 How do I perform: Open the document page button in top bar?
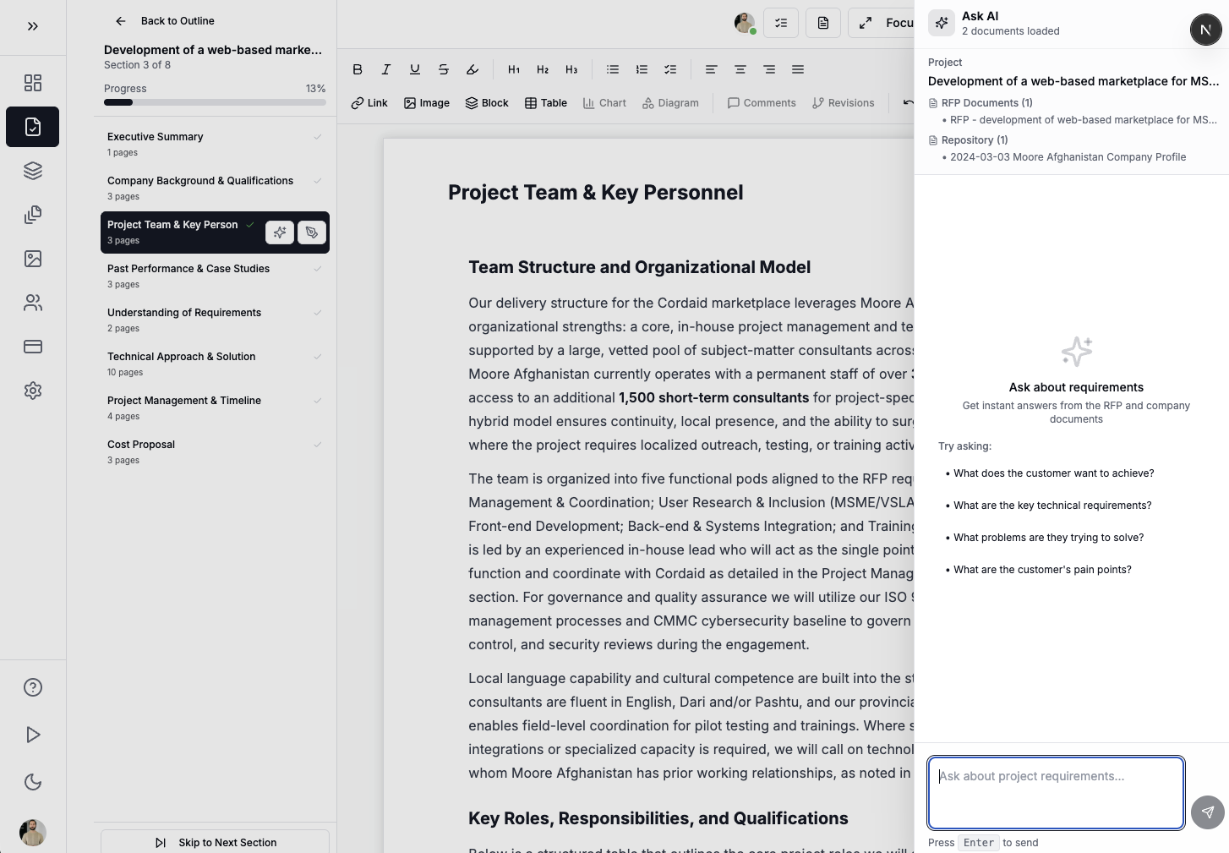pyautogui.click(x=823, y=24)
